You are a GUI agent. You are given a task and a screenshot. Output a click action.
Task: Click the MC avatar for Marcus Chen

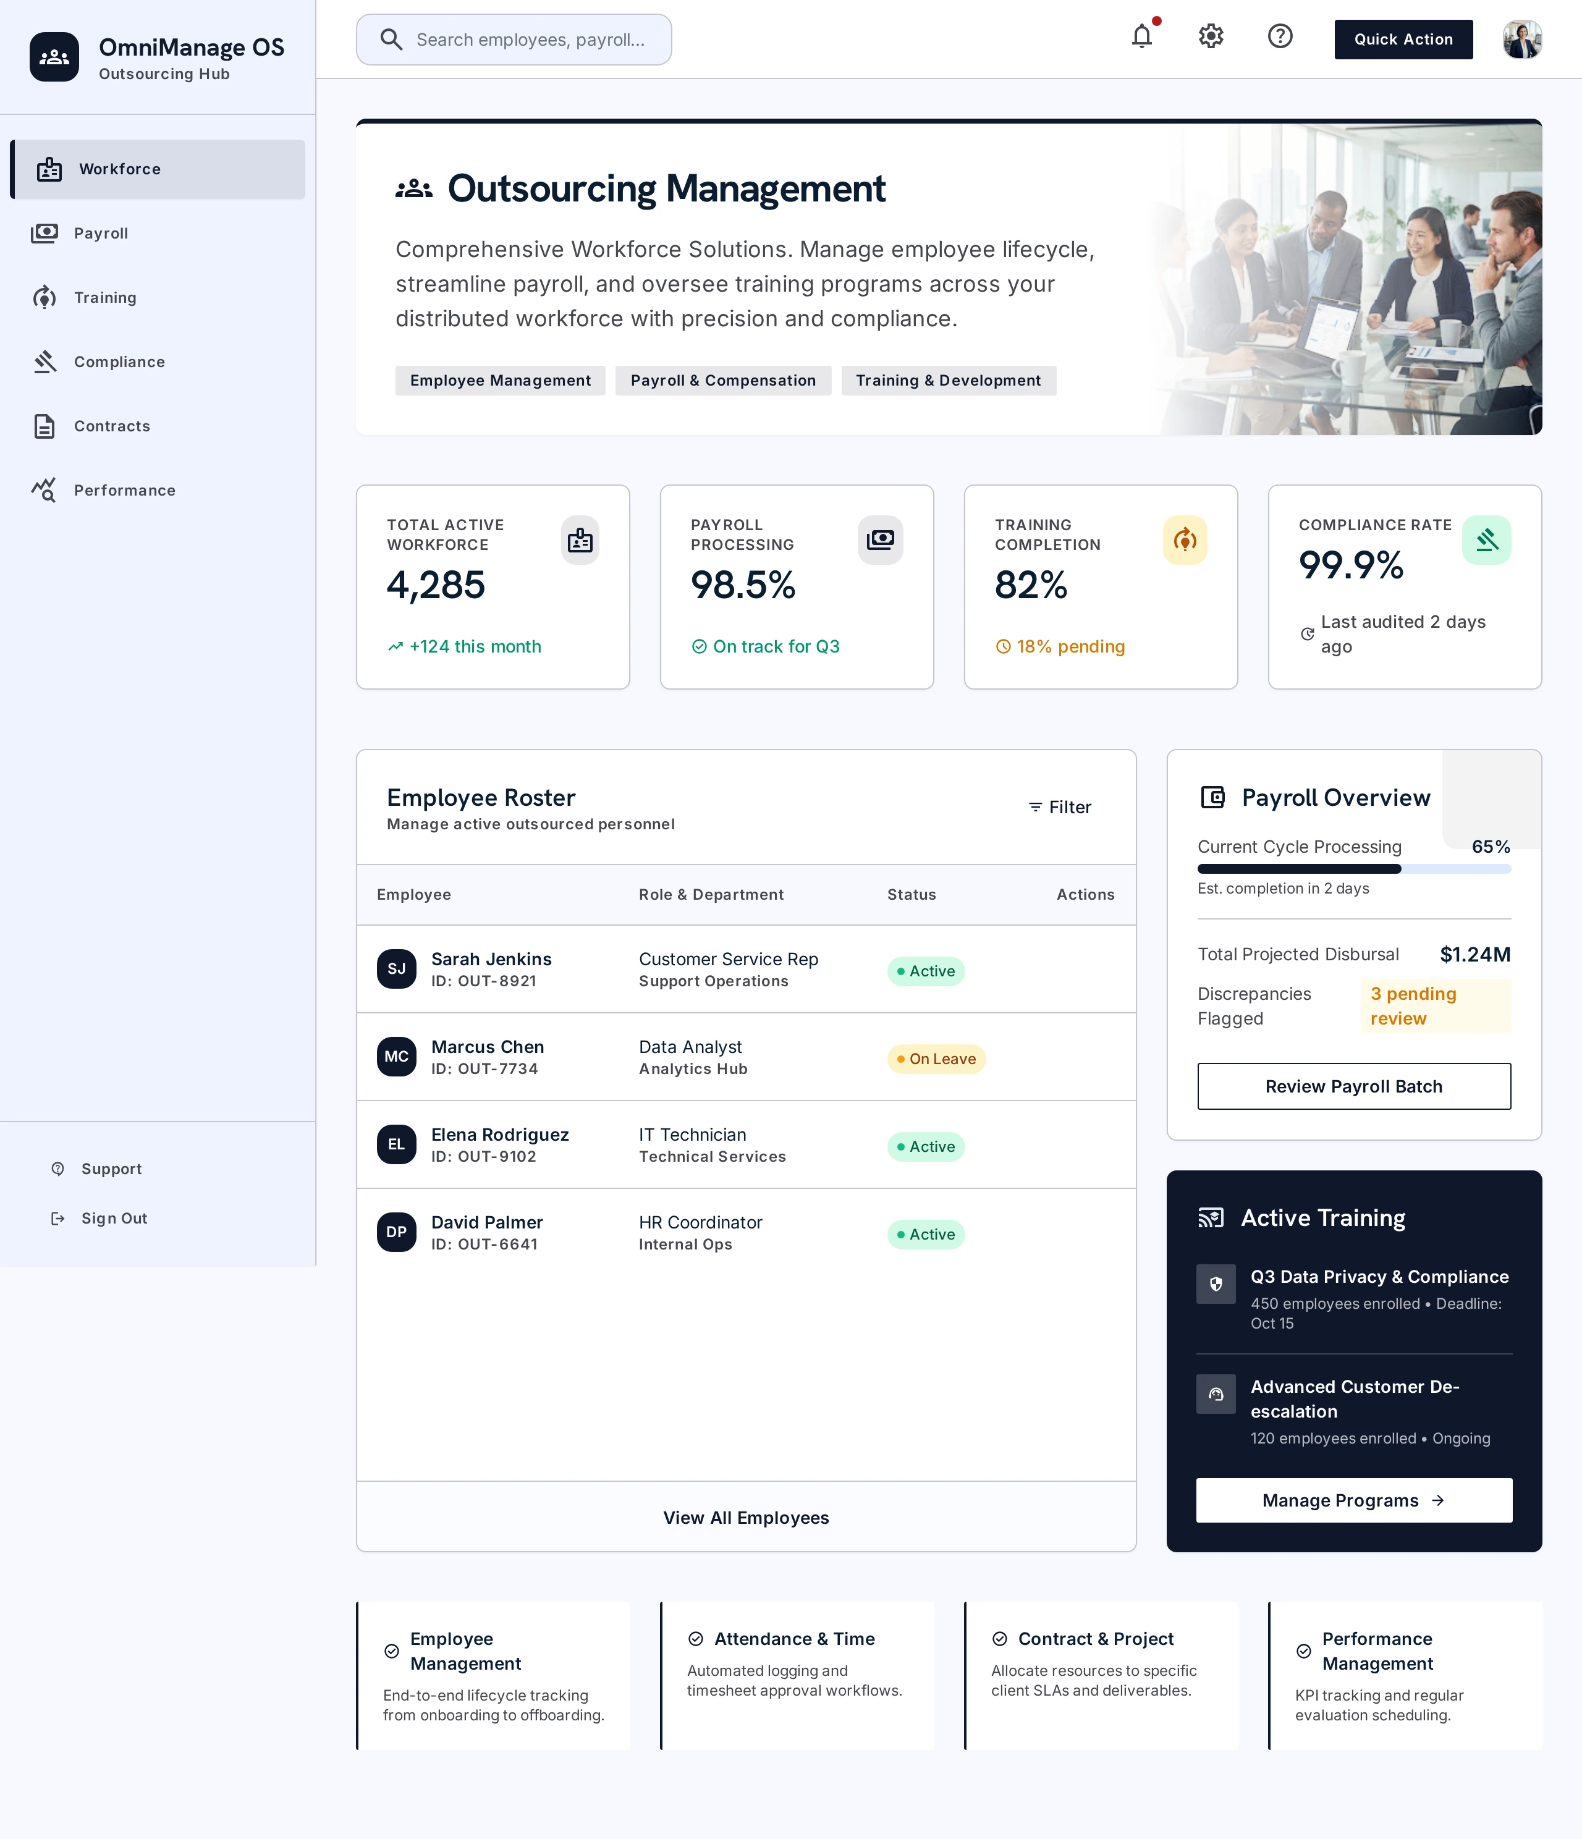(x=396, y=1056)
